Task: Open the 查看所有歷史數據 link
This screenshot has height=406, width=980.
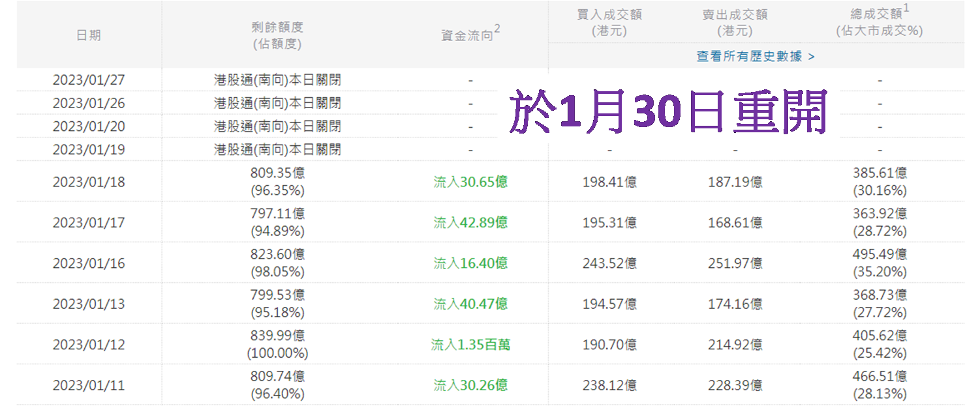Action: 755,57
